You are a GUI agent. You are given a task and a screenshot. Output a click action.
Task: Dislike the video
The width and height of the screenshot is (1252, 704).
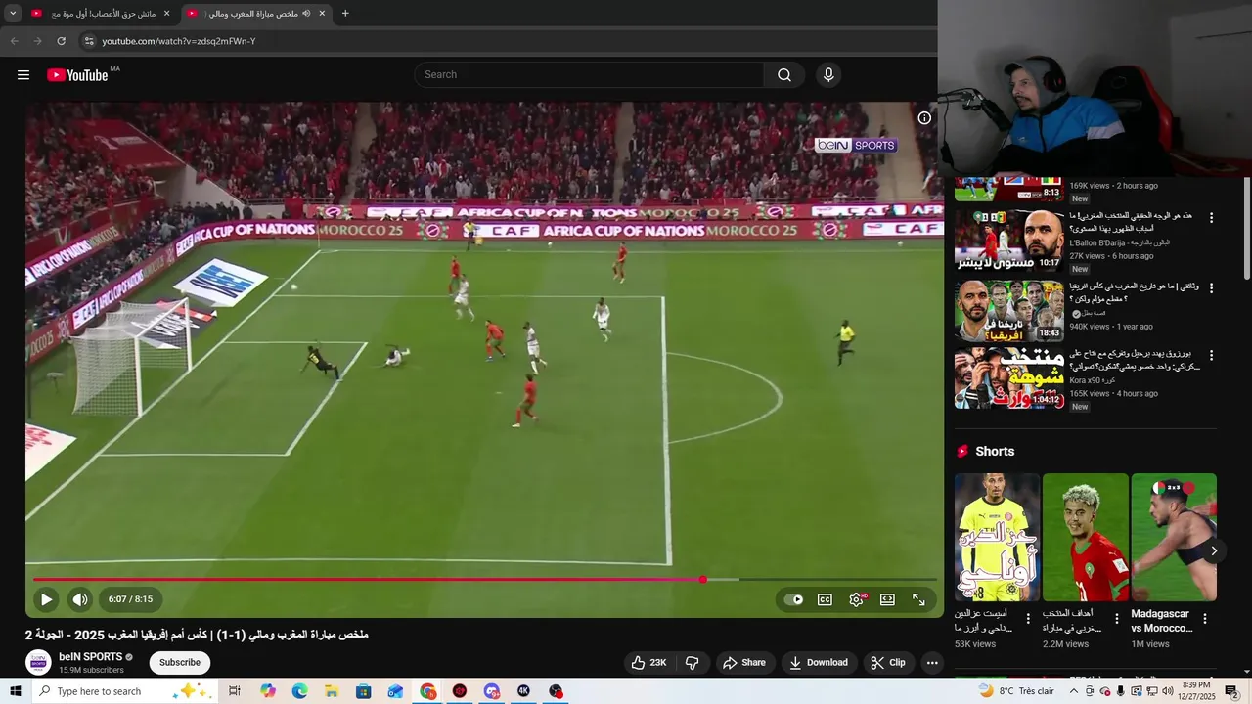point(693,663)
